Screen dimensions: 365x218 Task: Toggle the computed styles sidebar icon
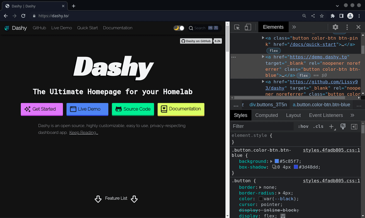click(x=354, y=126)
